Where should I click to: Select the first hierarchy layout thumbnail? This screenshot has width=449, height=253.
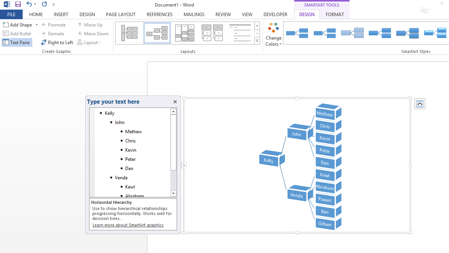click(129, 33)
